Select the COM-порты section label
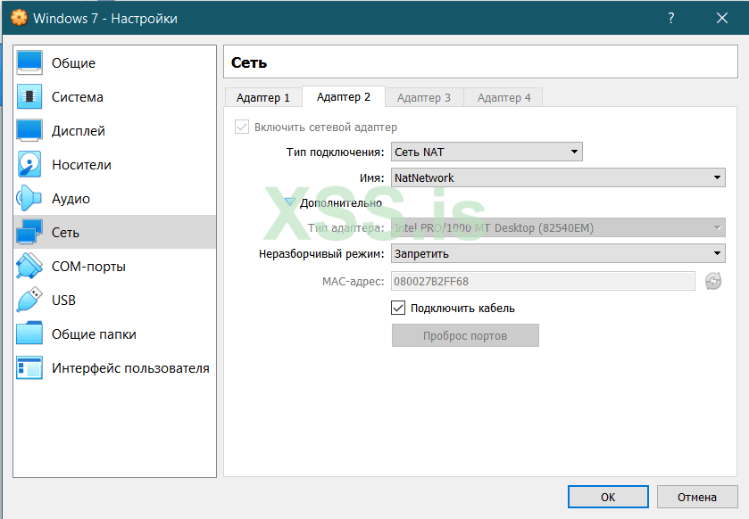The width and height of the screenshot is (749, 519). click(x=89, y=266)
